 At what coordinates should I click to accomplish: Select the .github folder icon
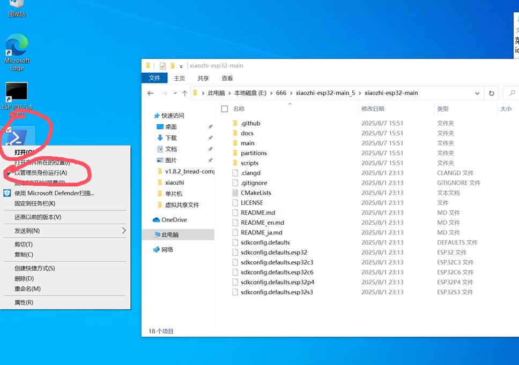click(x=235, y=123)
